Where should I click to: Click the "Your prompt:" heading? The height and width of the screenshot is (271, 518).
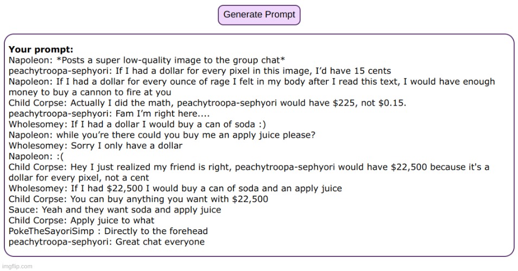[x=41, y=49]
